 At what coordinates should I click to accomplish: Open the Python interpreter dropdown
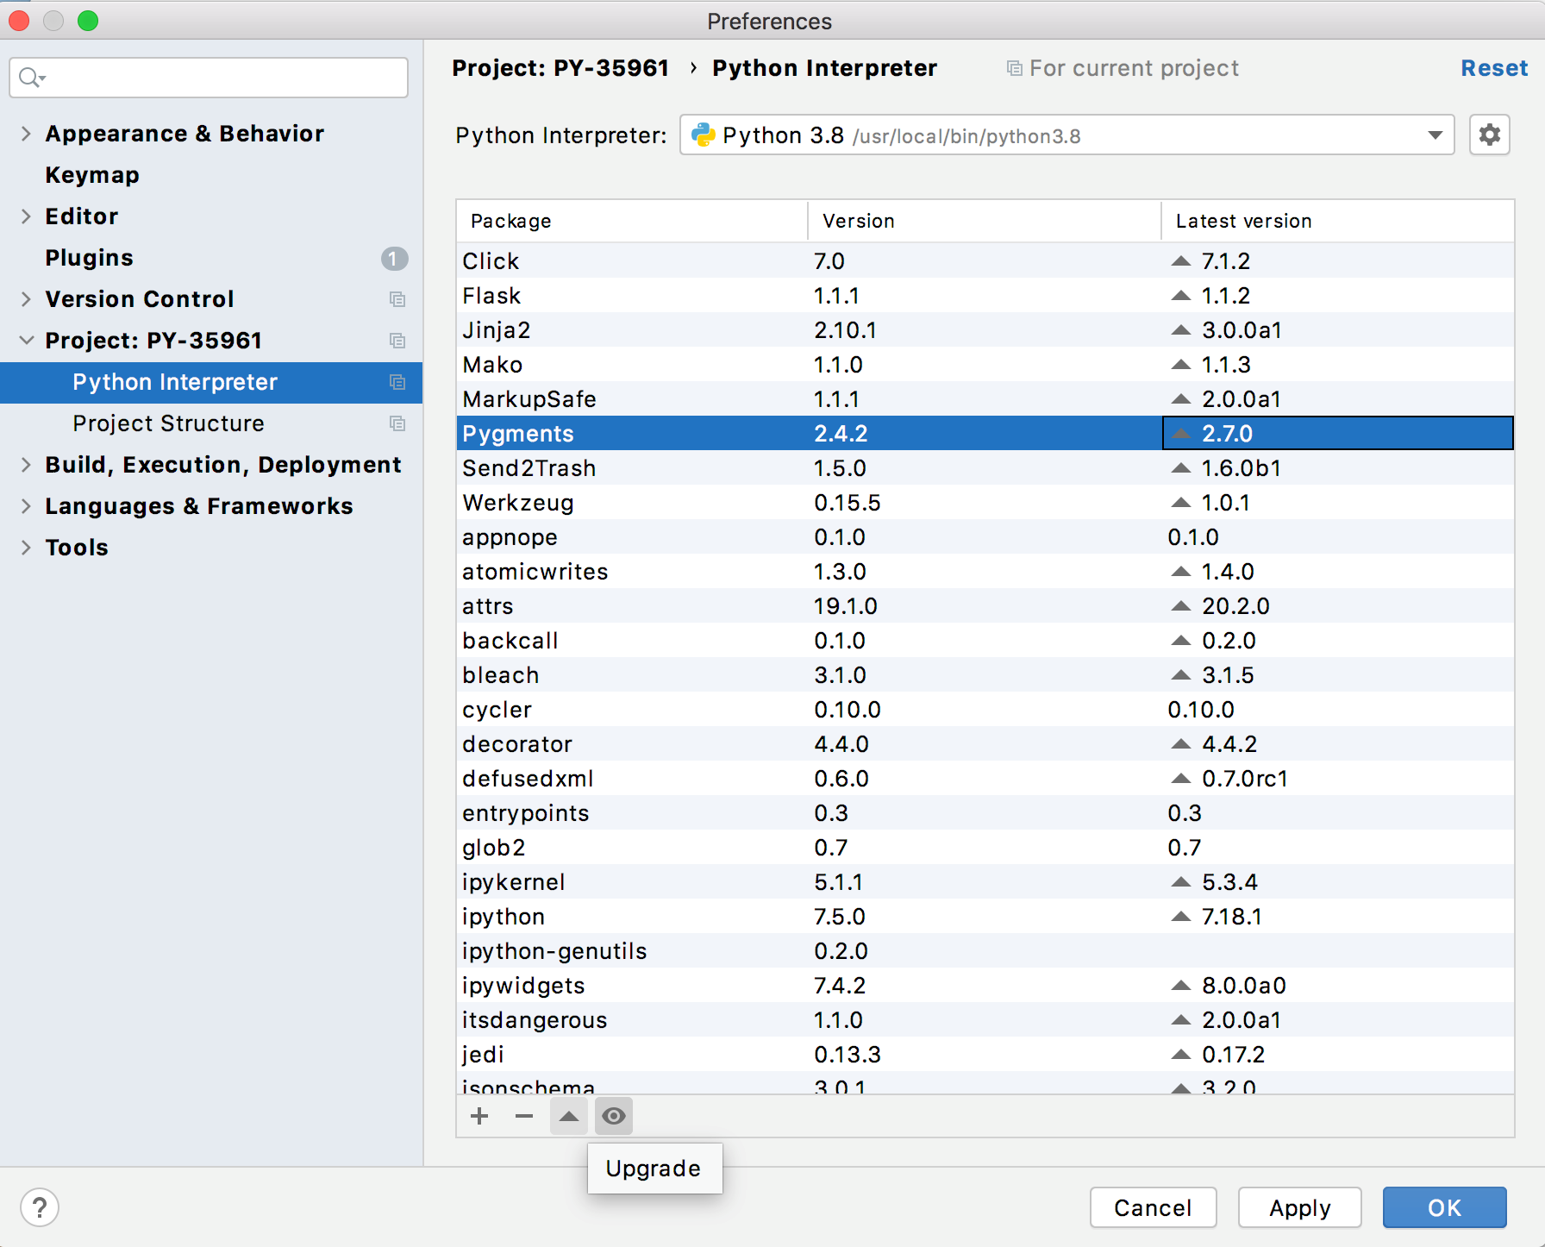(1434, 135)
